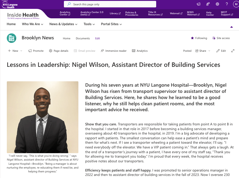
Task: Open the Share dropdown arrow
Action: [209, 51]
